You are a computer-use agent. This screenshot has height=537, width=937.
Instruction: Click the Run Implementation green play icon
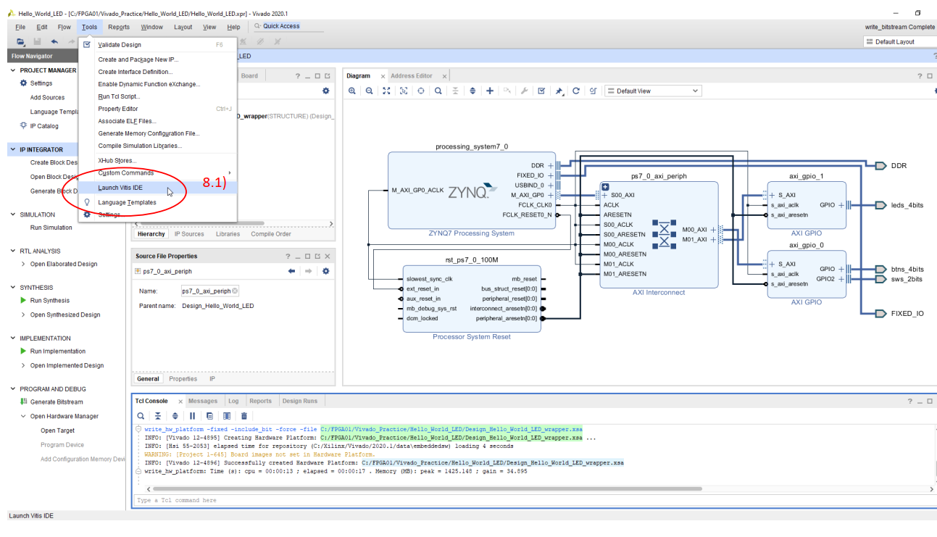(x=24, y=351)
